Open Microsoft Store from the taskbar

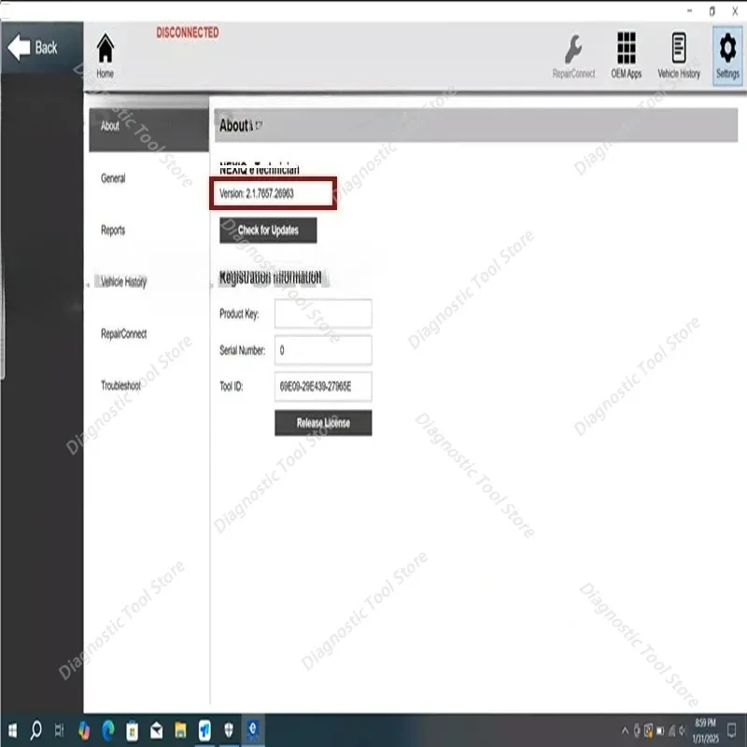(x=132, y=731)
